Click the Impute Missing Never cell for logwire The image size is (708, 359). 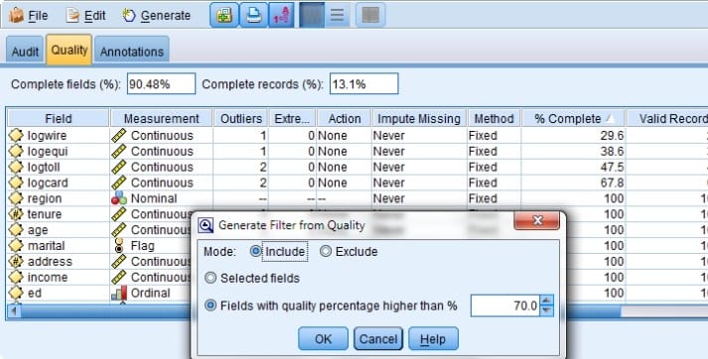tap(419, 135)
